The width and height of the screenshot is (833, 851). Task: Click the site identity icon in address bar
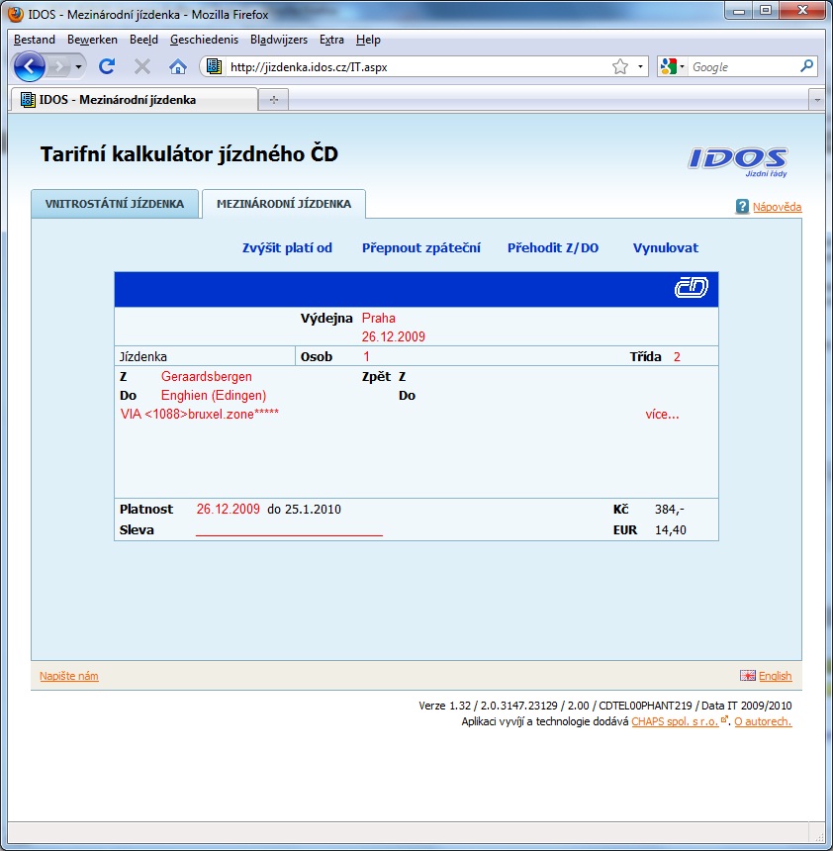click(215, 66)
